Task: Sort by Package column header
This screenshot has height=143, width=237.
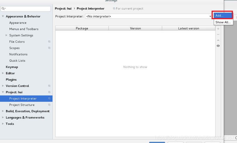Action: tap(82, 28)
